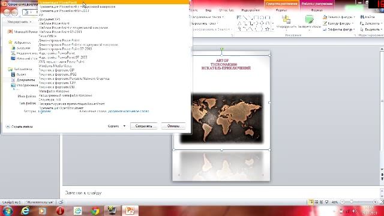The height and width of the screenshot is (216, 384).
Task: Click the world map picture on slide
Action: tap(221, 118)
